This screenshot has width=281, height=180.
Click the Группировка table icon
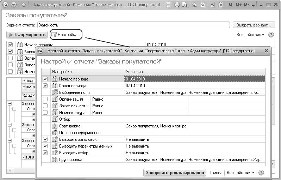[x=55, y=159]
